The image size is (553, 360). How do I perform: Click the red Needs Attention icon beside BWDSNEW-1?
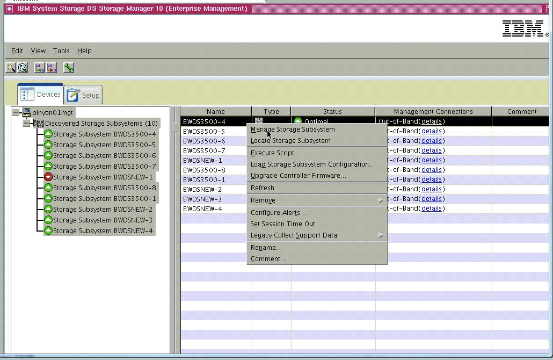coord(48,177)
